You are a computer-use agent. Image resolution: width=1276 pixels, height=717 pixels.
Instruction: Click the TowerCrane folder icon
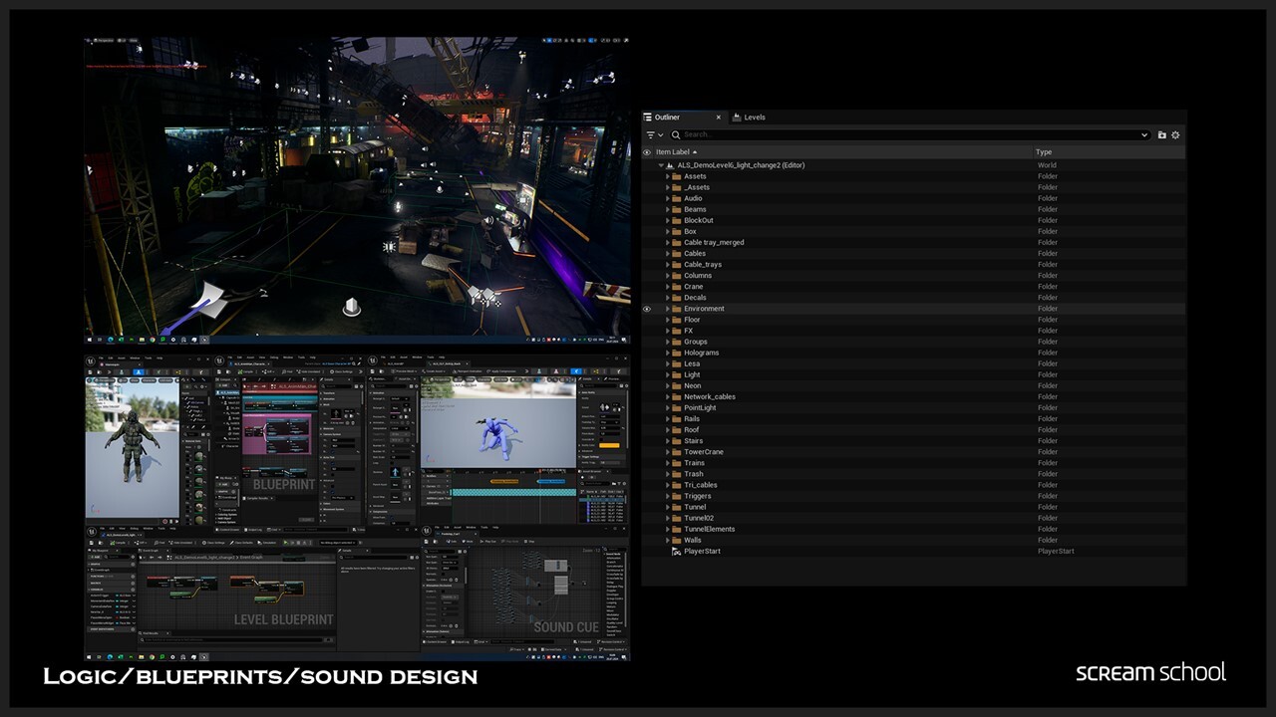pos(676,452)
